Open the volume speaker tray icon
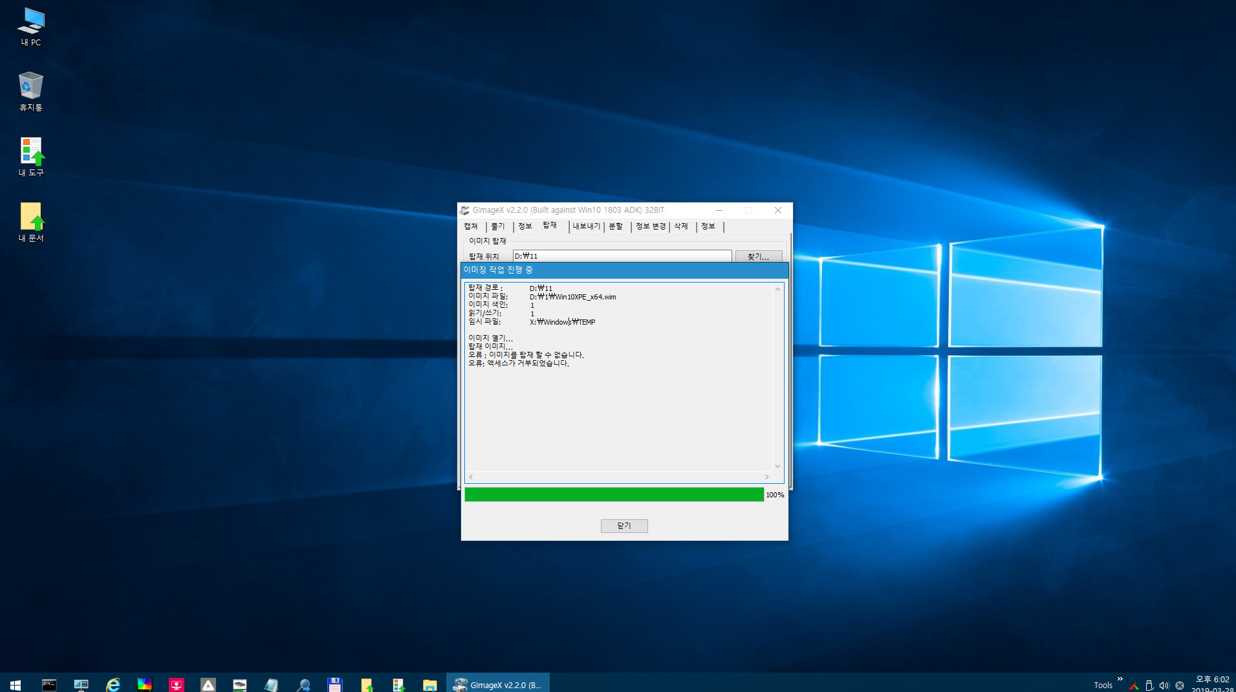 [1164, 686]
